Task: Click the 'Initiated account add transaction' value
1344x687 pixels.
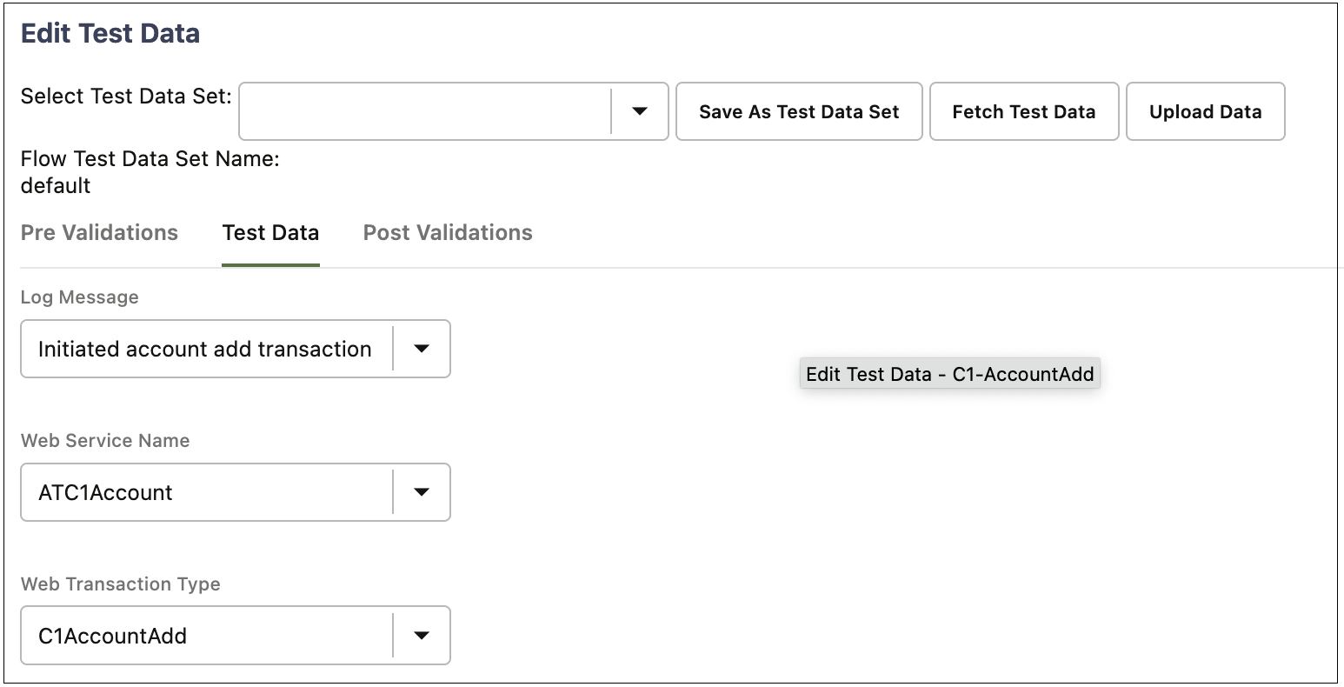Action: 205,349
